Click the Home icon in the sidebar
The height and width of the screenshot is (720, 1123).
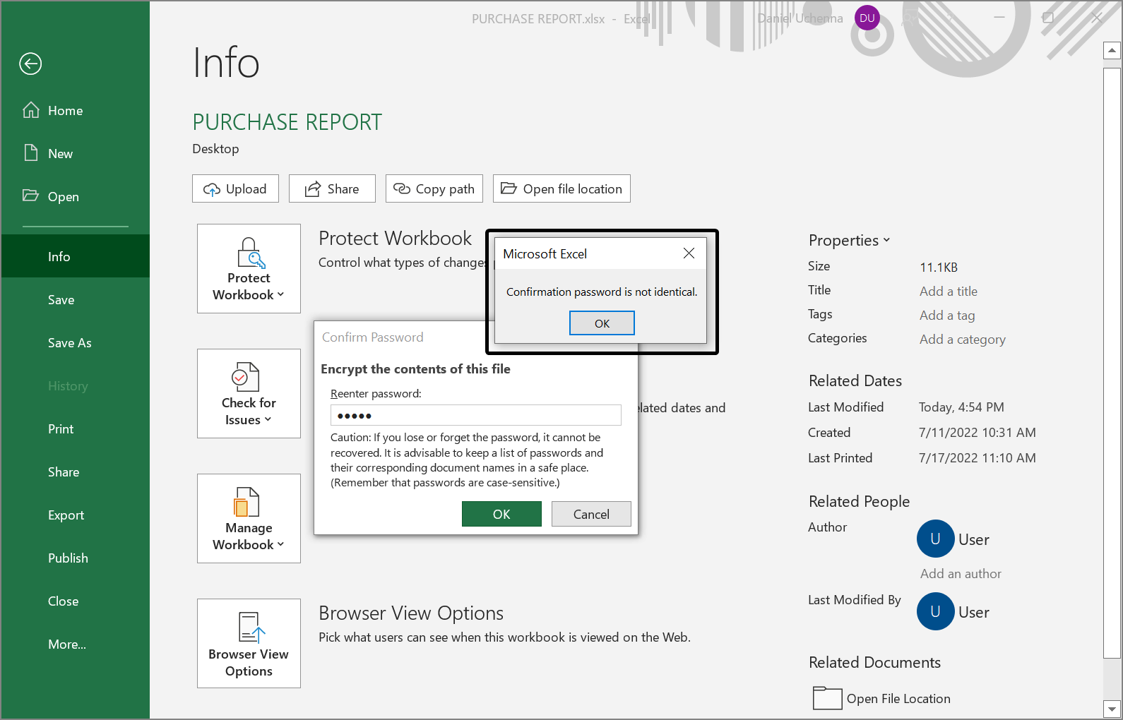click(x=30, y=110)
